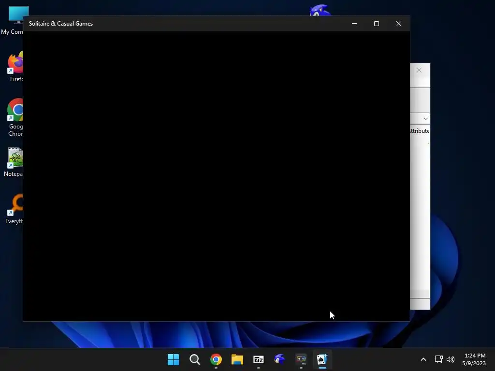Select the Solitaire taskbar icon

(322, 359)
